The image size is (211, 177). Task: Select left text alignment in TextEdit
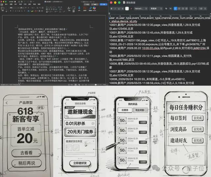click(x=175, y=9)
